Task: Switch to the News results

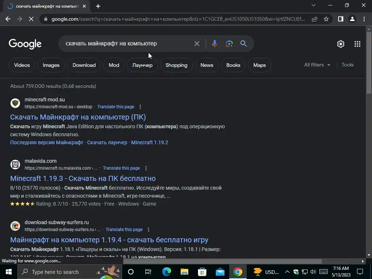Action: point(207,65)
